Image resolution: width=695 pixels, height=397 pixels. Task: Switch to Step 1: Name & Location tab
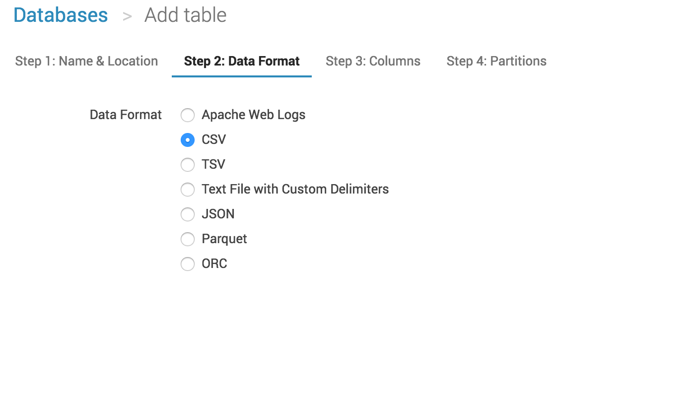pyautogui.click(x=86, y=61)
